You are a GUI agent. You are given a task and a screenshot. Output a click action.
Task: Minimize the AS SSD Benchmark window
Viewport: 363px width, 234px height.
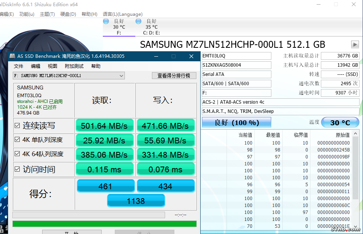156,56
